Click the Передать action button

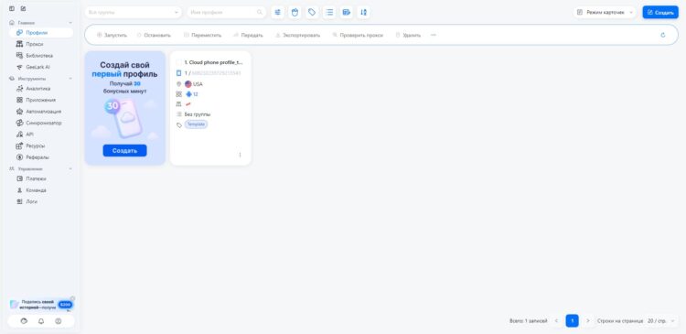coord(248,35)
